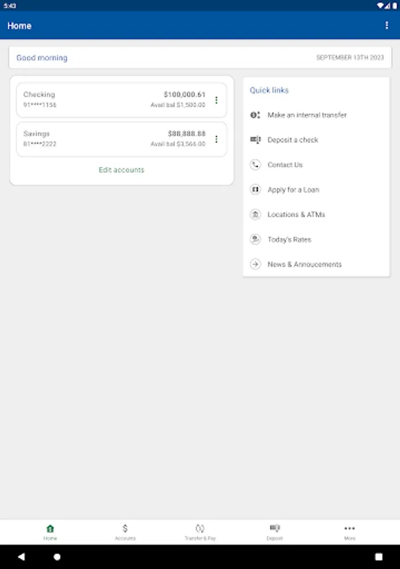Open the Today's Rates link
This screenshot has height=569, width=400.
click(x=289, y=240)
